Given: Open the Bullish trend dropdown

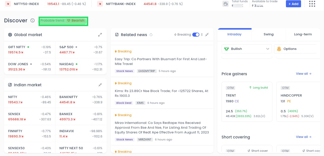Looking at the screenshot, I should pos(247,49).
